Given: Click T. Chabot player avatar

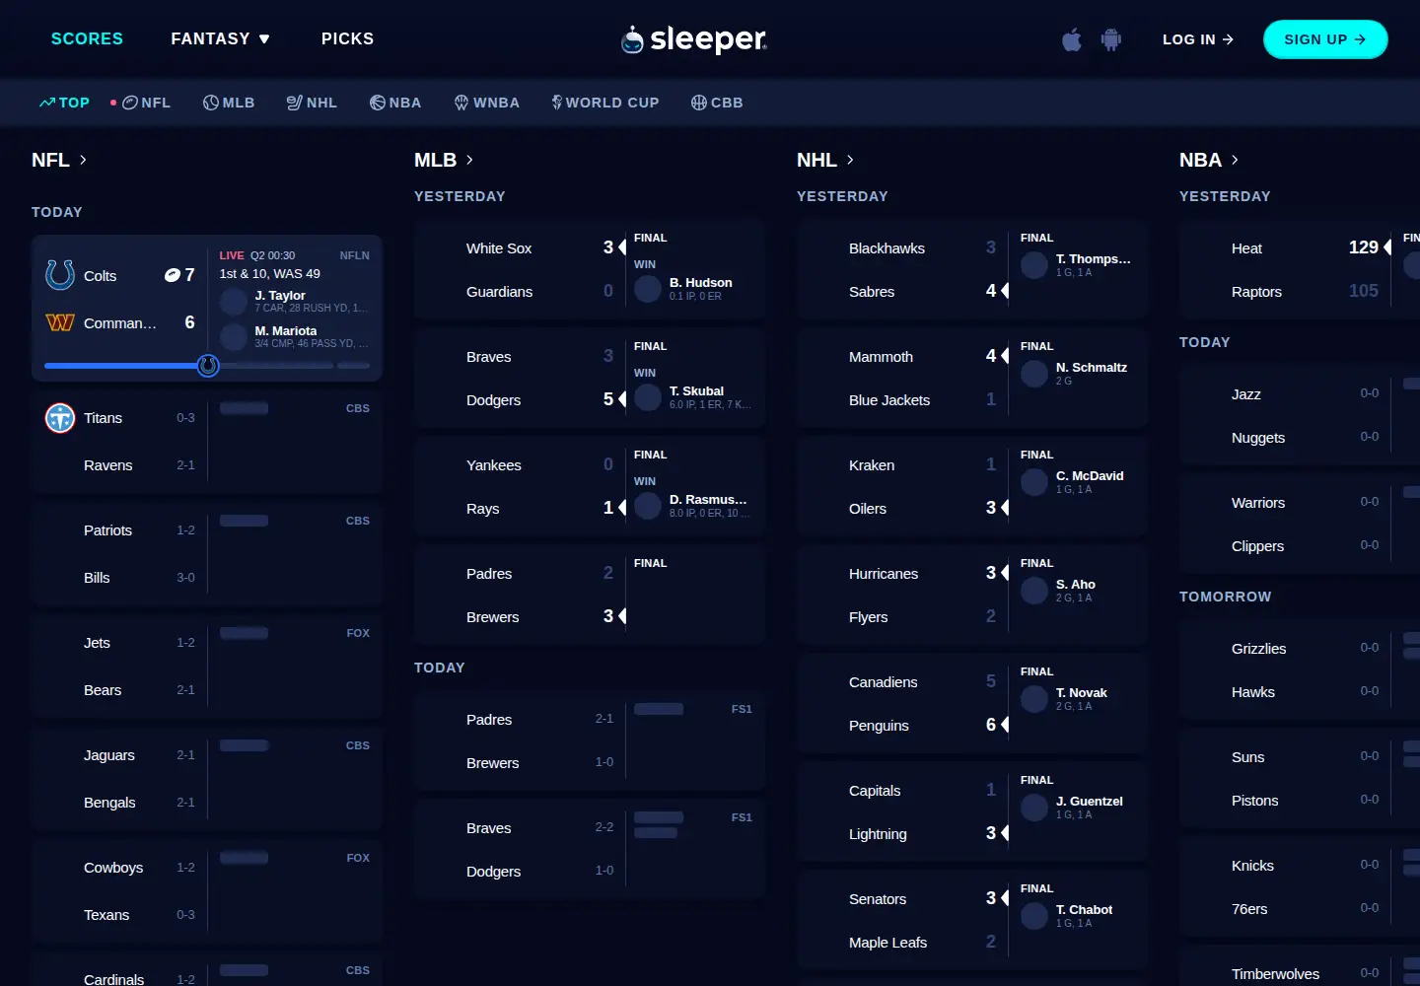Looking at the screenshot, I should point(1034,916).
